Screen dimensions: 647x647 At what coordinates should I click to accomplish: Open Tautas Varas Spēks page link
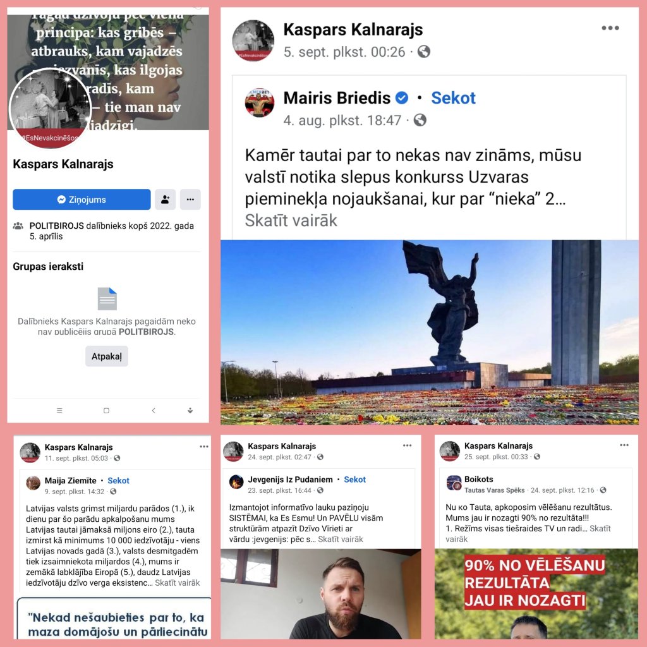494,490
